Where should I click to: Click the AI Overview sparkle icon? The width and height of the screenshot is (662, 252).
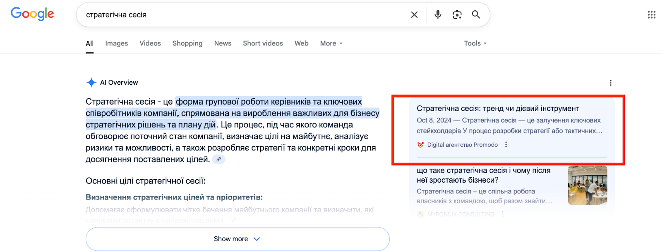point(91,83)
